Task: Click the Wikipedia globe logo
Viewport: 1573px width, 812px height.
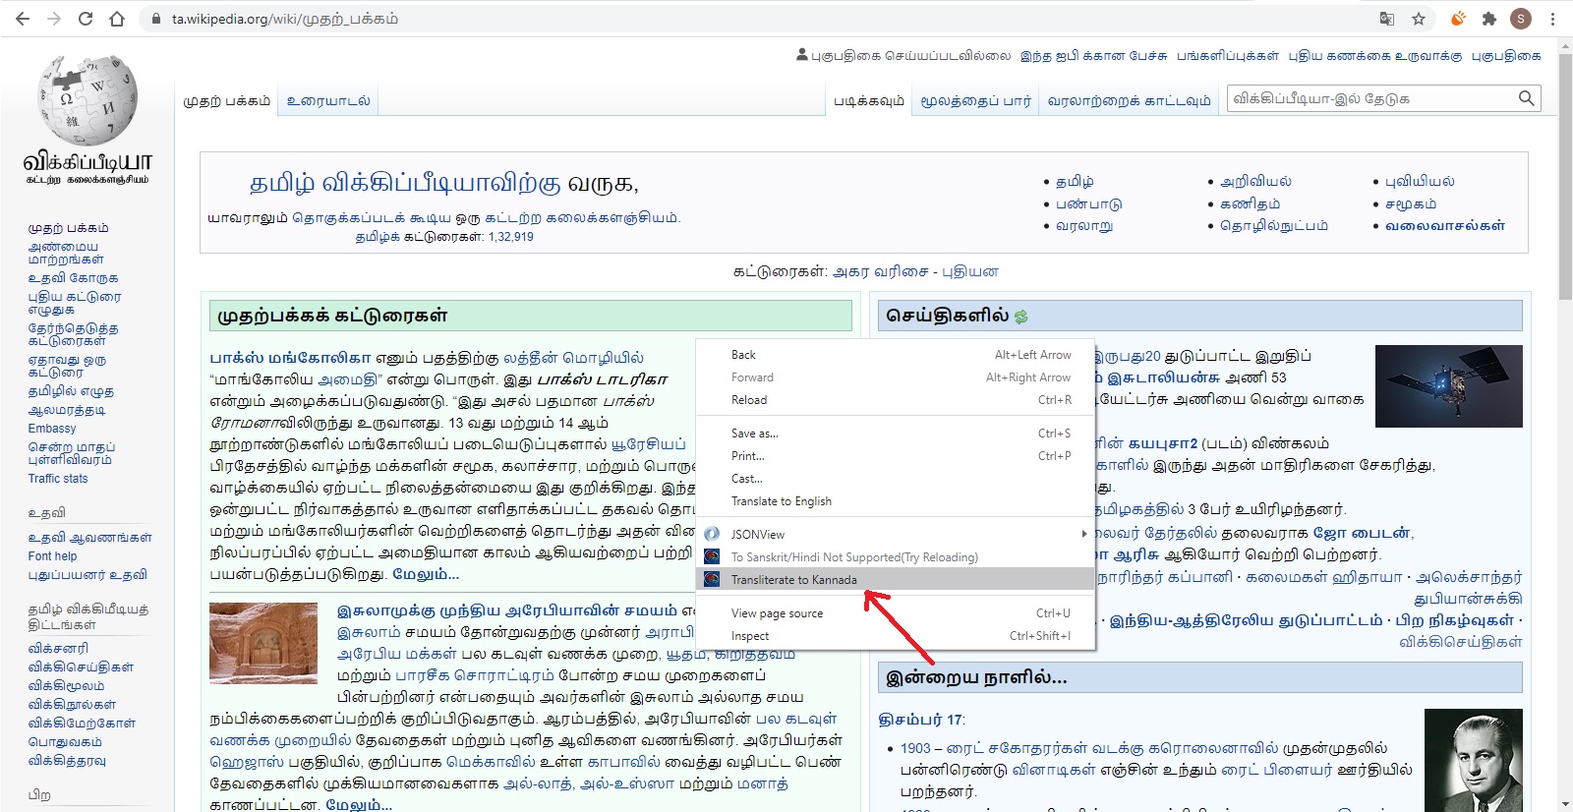Action: (x=87, y=98)
